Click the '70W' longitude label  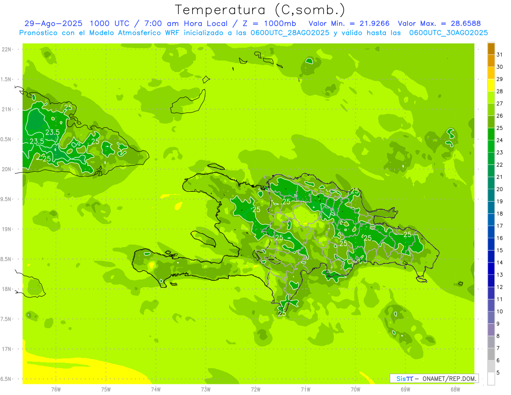[356, 389]
